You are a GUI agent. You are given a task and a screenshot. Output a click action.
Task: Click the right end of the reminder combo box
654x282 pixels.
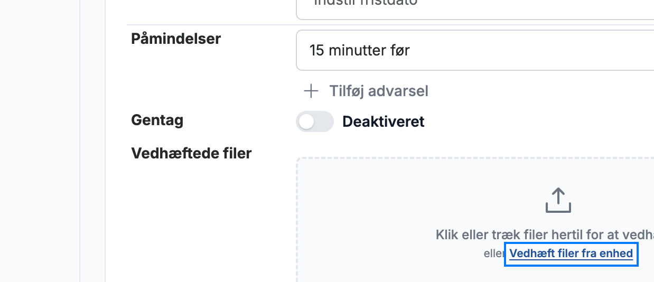point(642,50)
